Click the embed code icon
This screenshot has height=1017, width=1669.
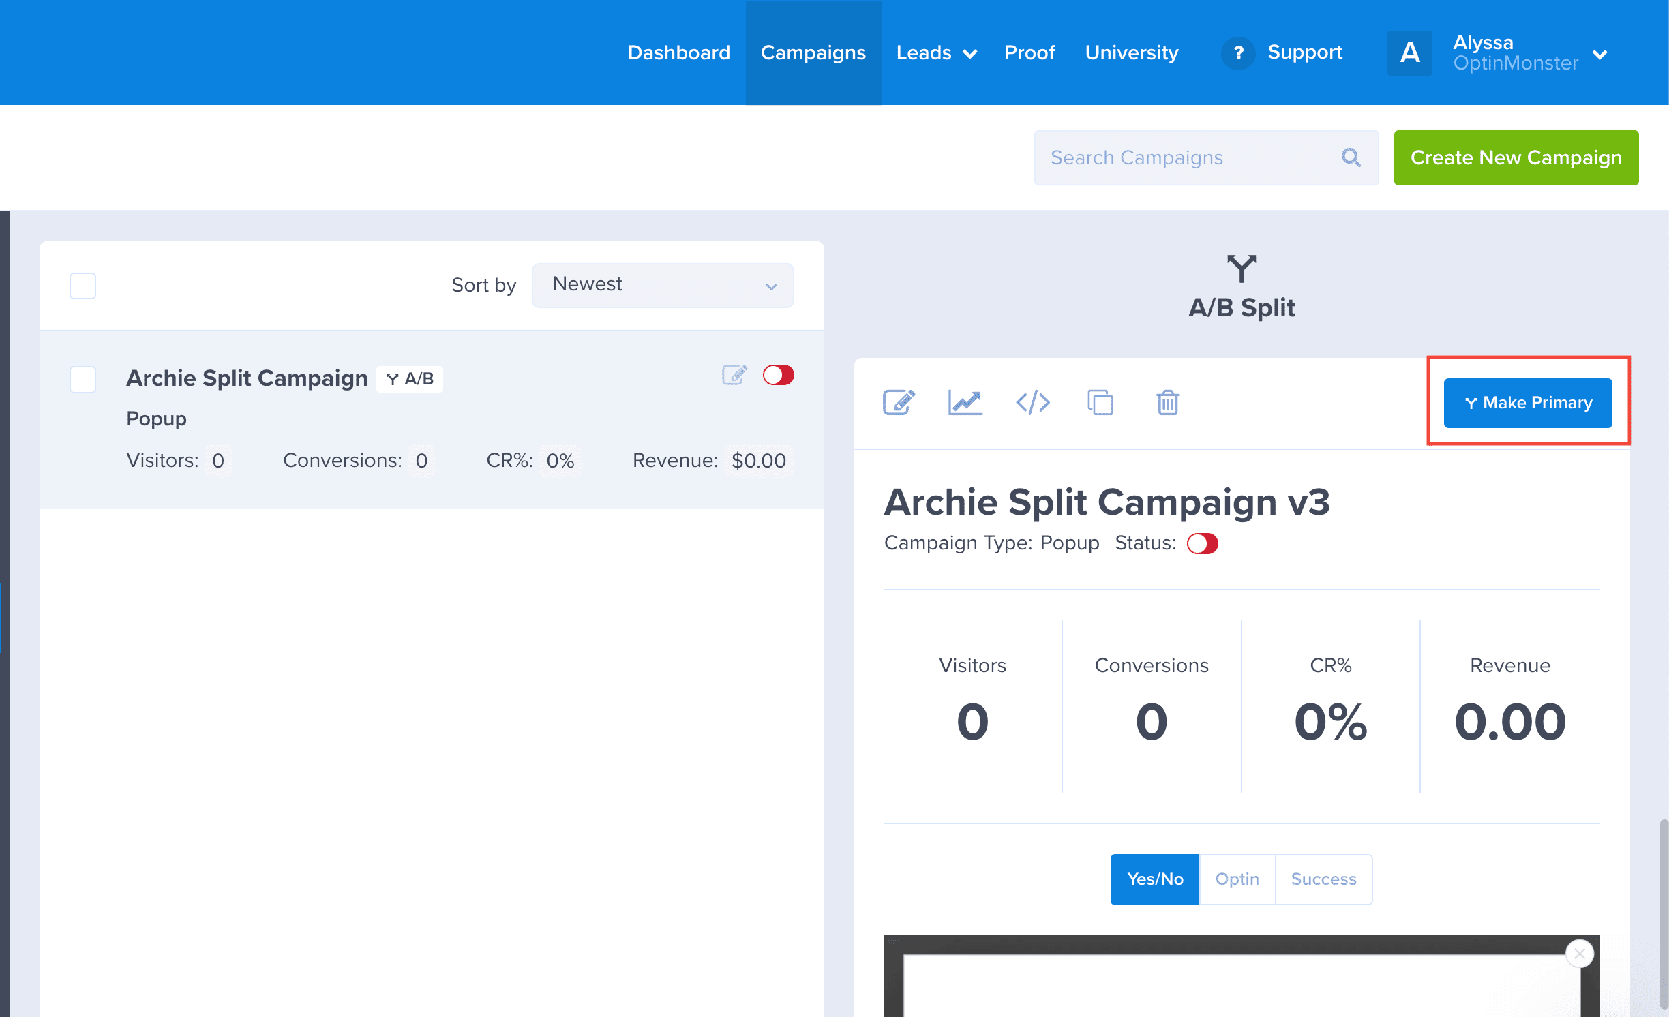1032,402
